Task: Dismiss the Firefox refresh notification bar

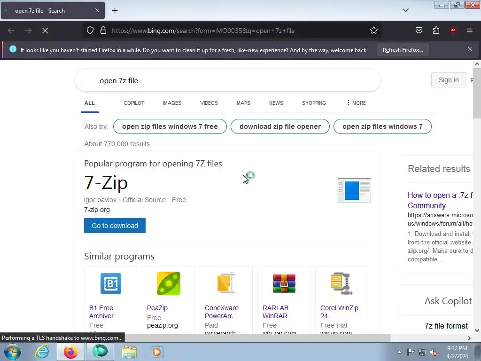Action: tap(470, 49)
